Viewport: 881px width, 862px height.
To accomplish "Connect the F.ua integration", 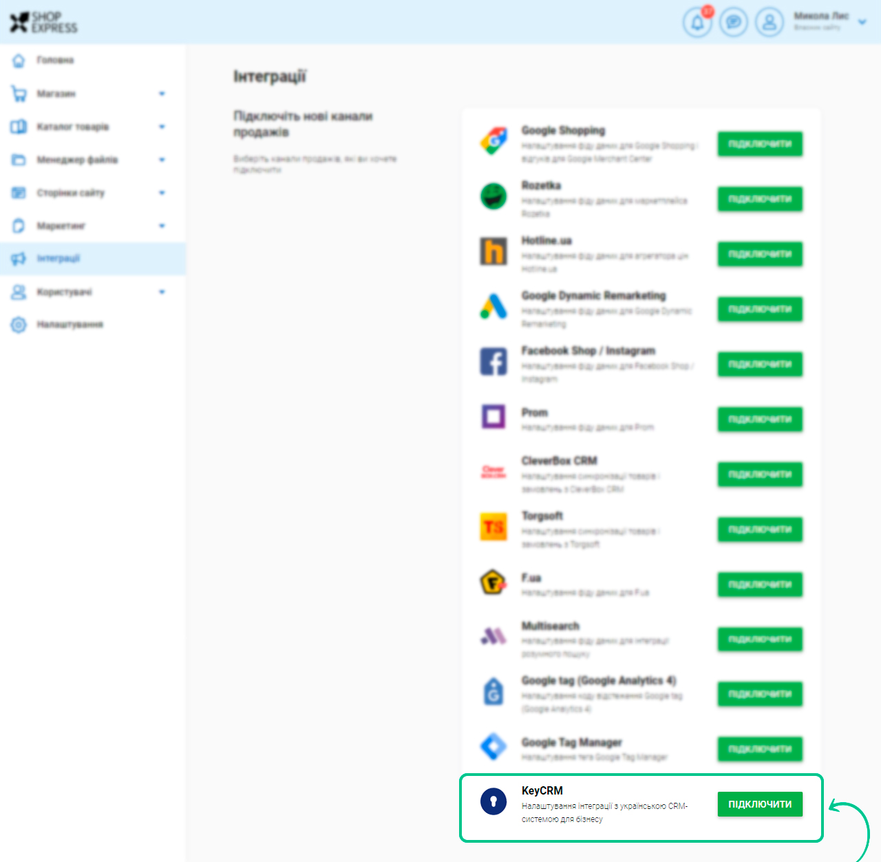I will coord(760,585).
